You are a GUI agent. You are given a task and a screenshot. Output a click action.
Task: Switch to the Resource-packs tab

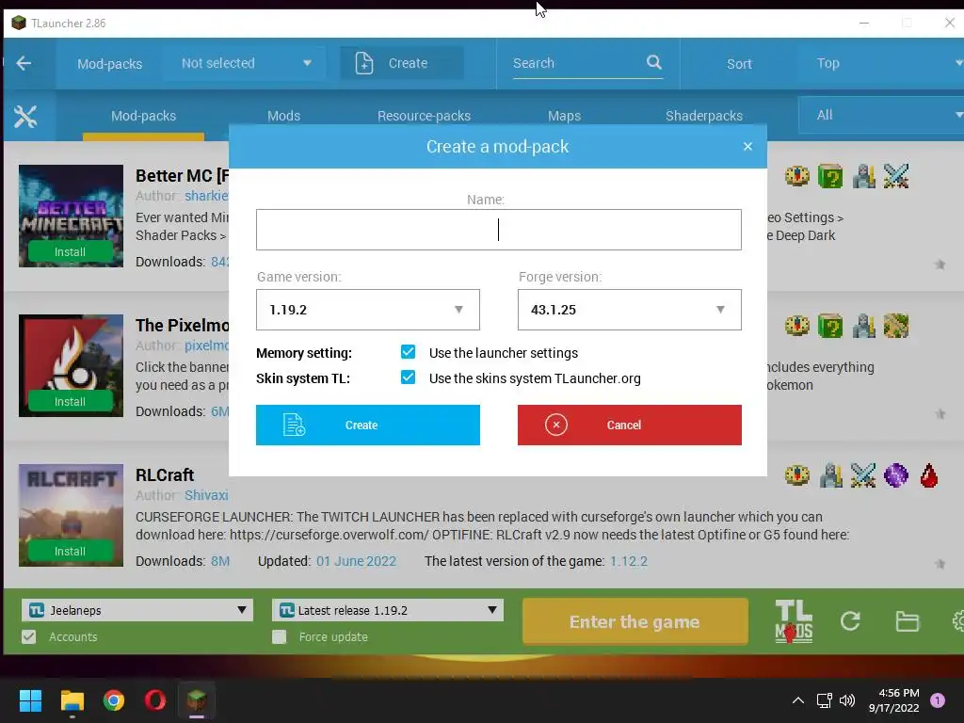(x=424, y=116)
